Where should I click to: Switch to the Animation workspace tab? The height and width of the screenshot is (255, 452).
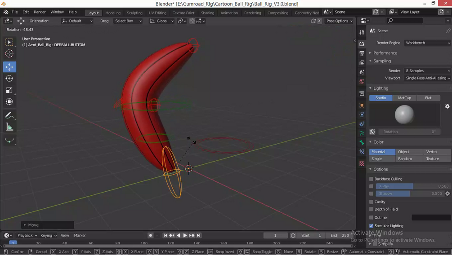click(x=229, y=13)
